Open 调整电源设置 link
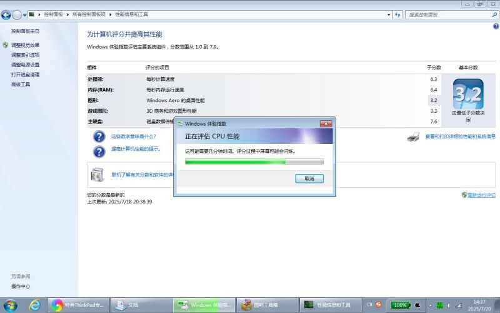The height and width of the screenshot is (313, 500). coord(25,65)
